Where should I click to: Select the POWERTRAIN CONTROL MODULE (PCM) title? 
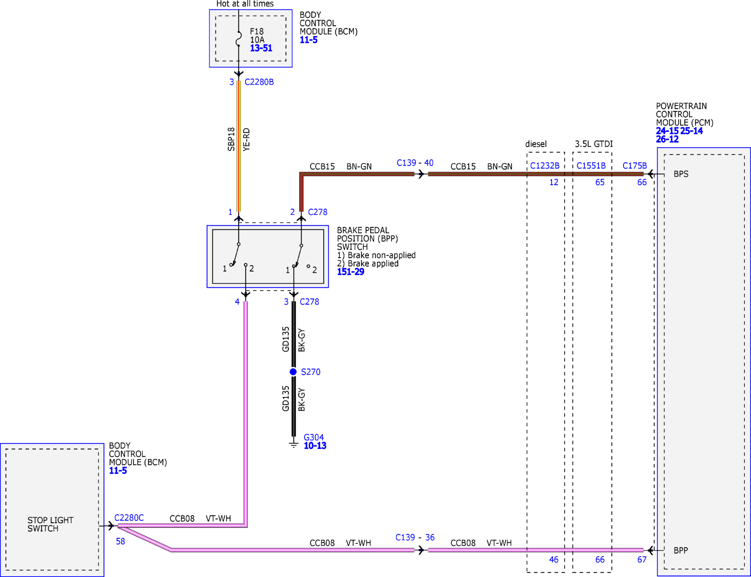684,115
